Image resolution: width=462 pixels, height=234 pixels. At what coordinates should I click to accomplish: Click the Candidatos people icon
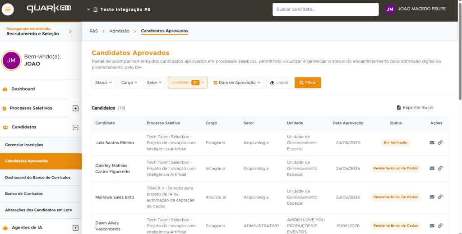(x=5, y=128)
